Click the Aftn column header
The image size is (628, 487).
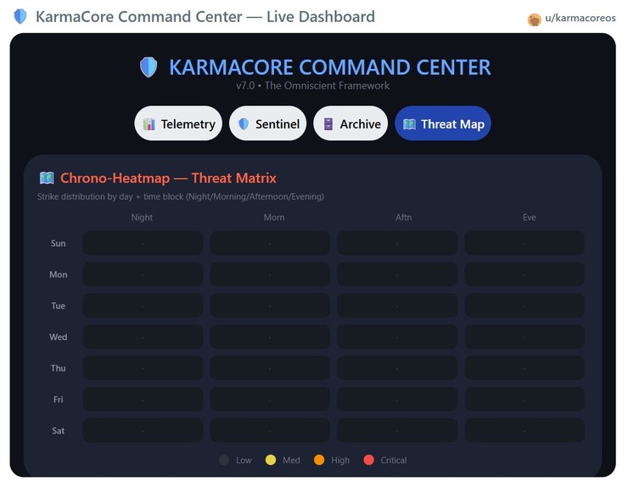point(403,217)
